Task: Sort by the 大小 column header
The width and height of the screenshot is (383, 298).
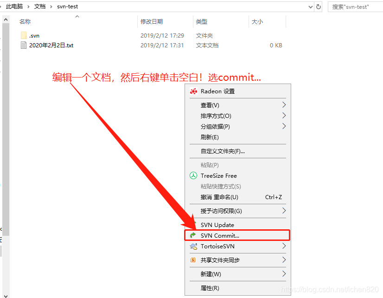Action: click(x=257, y=21)
